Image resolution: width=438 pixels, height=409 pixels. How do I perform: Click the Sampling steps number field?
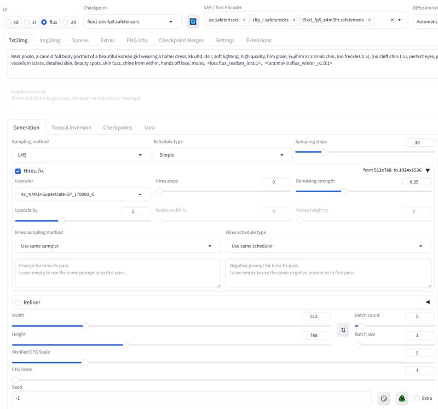pyautogui.click(x=420, y=142)
